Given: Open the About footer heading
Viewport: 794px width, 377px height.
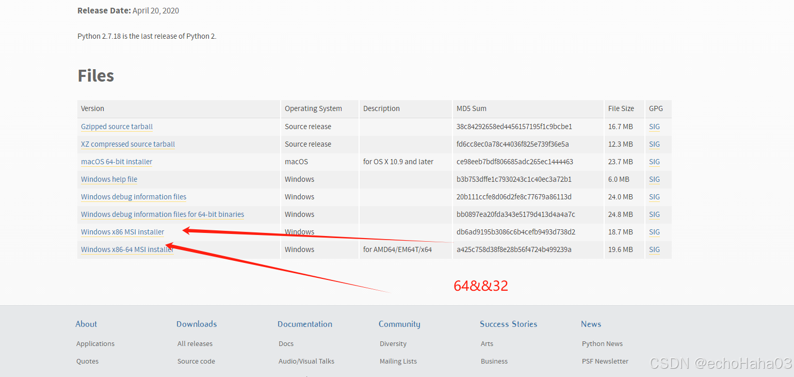Looking at the screenshot, I should tap(86, 324).
